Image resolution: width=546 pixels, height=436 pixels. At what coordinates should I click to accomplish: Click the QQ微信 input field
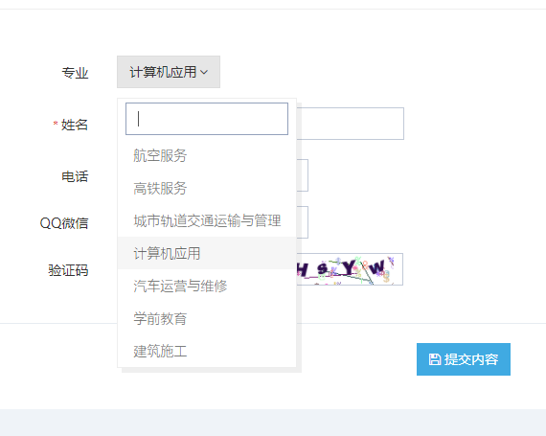[303, 222]
